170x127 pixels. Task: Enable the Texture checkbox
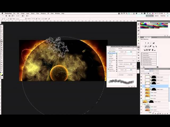click(x=108, y=57)
